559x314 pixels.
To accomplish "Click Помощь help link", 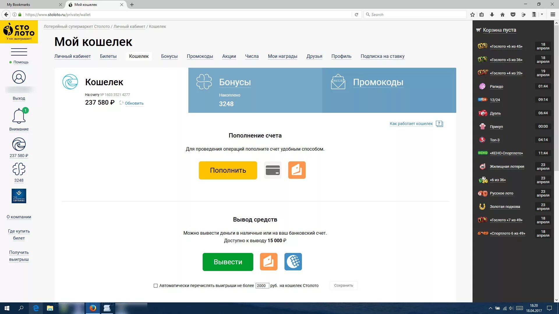I will (x=21, y=62).
